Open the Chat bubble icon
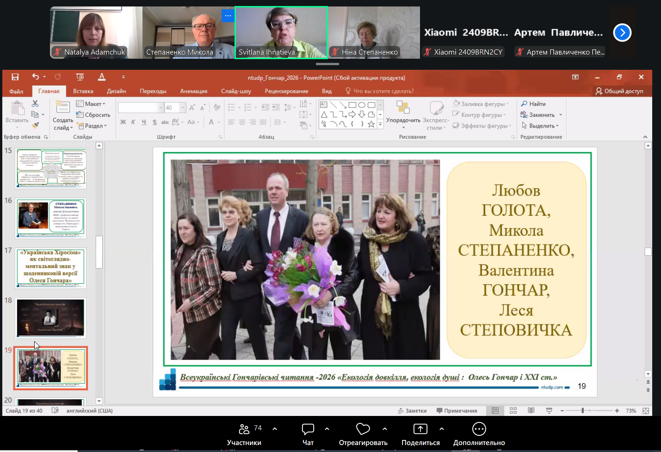 click(x=308, y=429)
